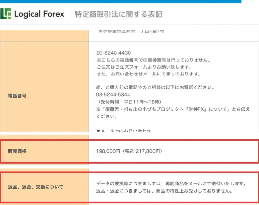Select the line 尚、ご購入前の電話でのご相談
This screenshot has height=205, width=259.
[x=155, y=88]
